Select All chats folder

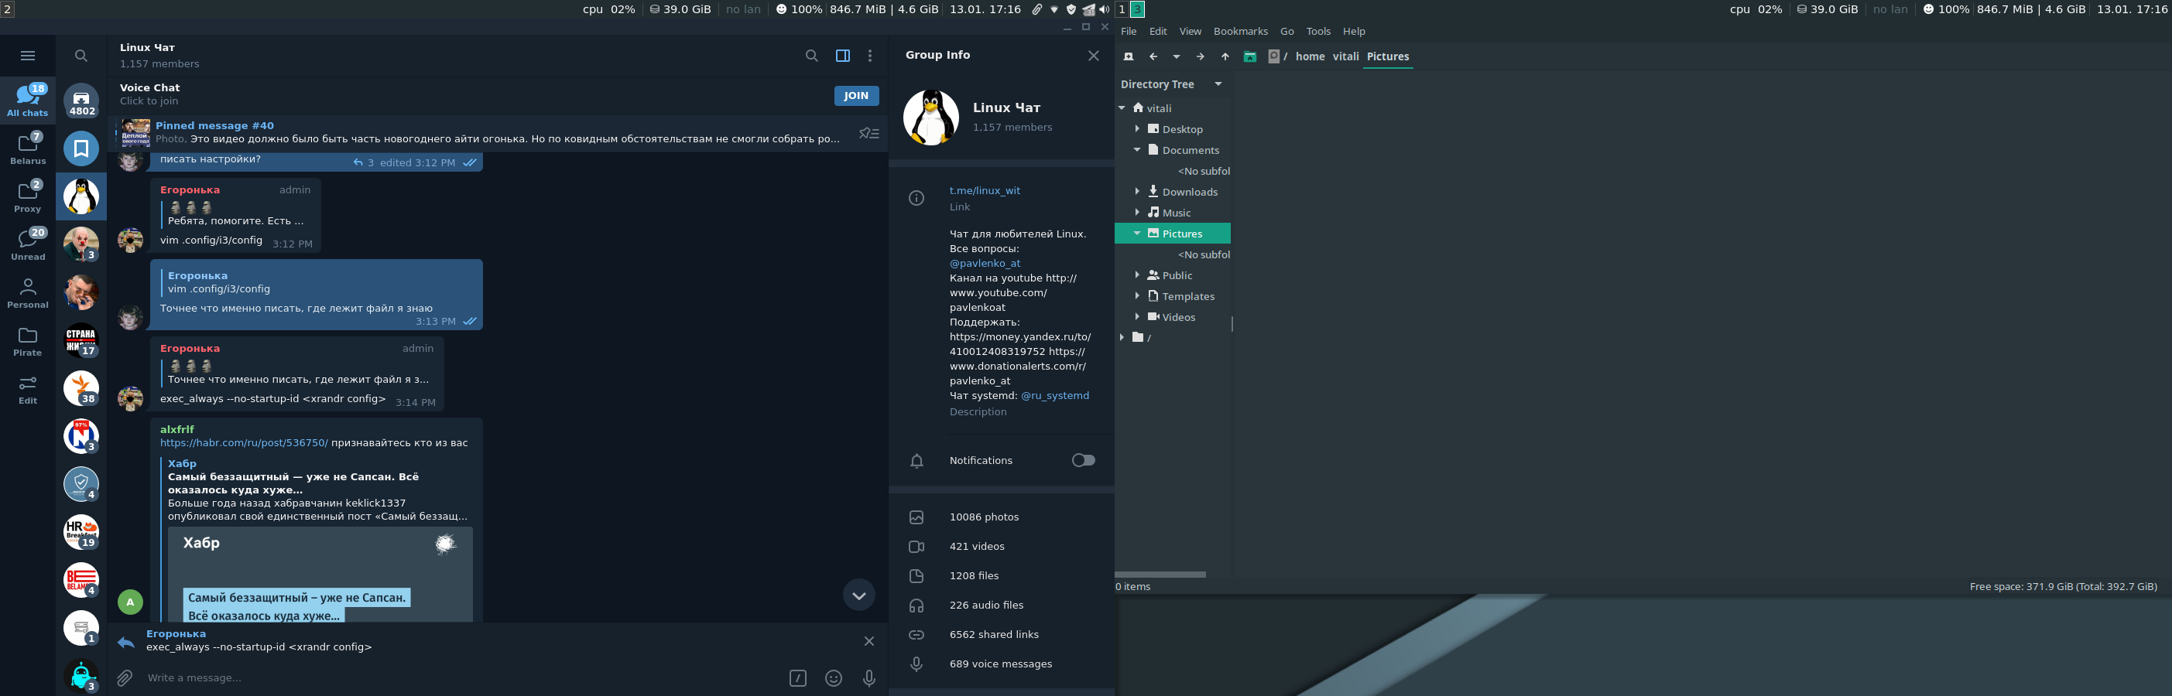tap(28, 101)
